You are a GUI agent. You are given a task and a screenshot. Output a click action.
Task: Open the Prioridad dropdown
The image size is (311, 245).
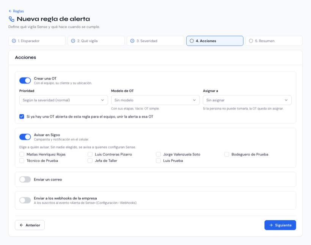tap(64, 100)
